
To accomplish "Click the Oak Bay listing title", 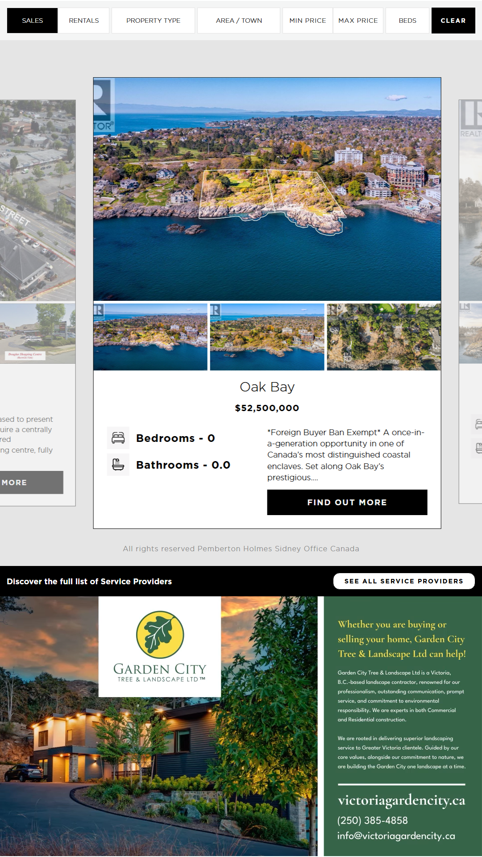I will [x=267, y=387].
